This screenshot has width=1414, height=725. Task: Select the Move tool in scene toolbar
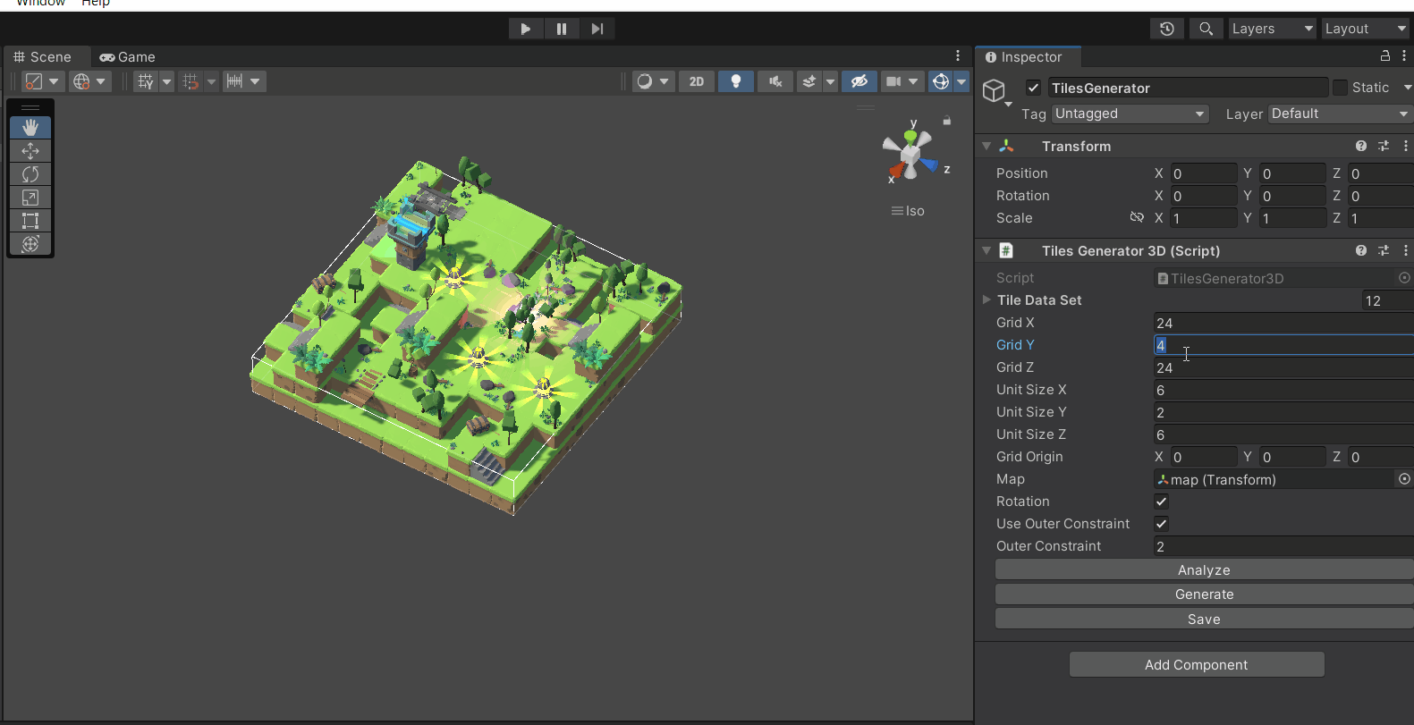coord(30,151)
